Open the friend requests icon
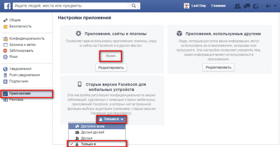The image size is (280, 147). pos(237,6)
